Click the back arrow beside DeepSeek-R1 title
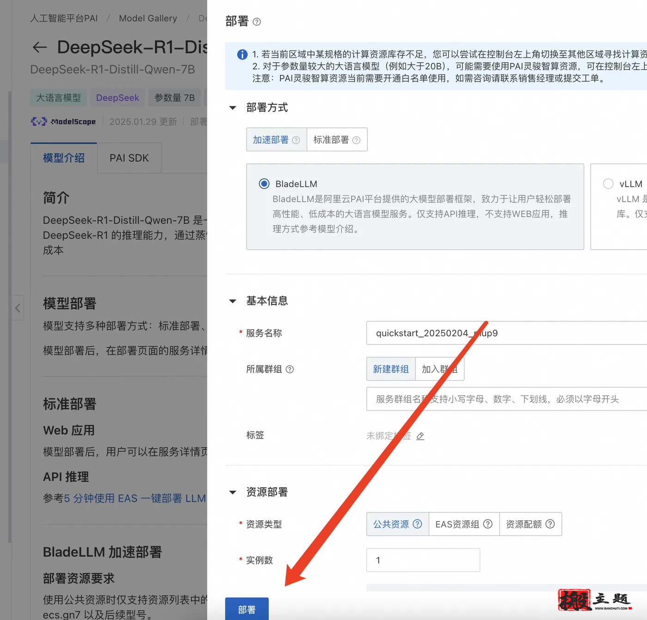 pos(40,47)
